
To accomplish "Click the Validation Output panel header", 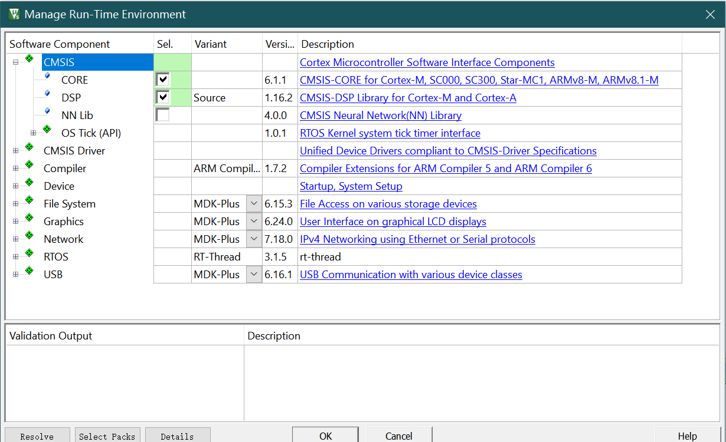I will point(125,335).
